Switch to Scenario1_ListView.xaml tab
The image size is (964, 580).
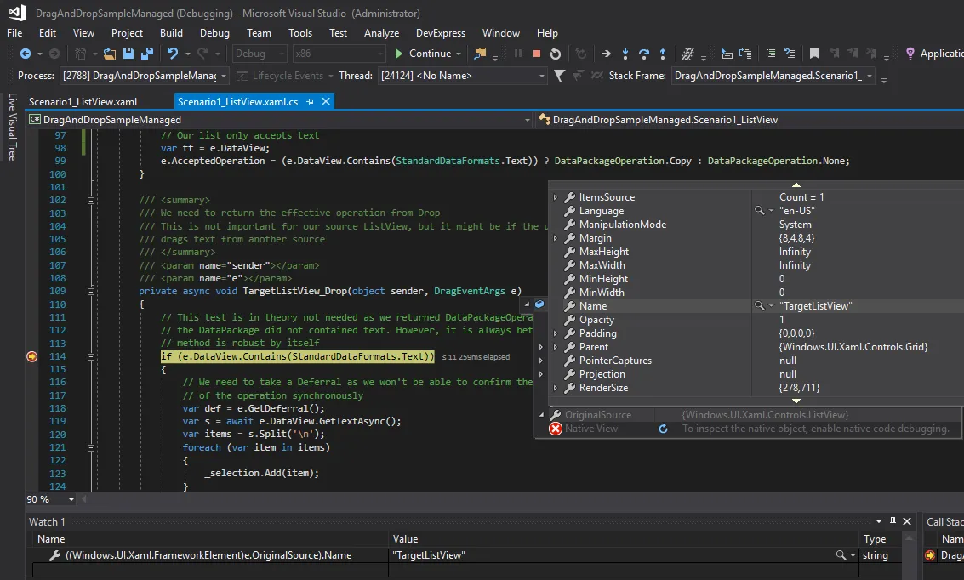83,101
